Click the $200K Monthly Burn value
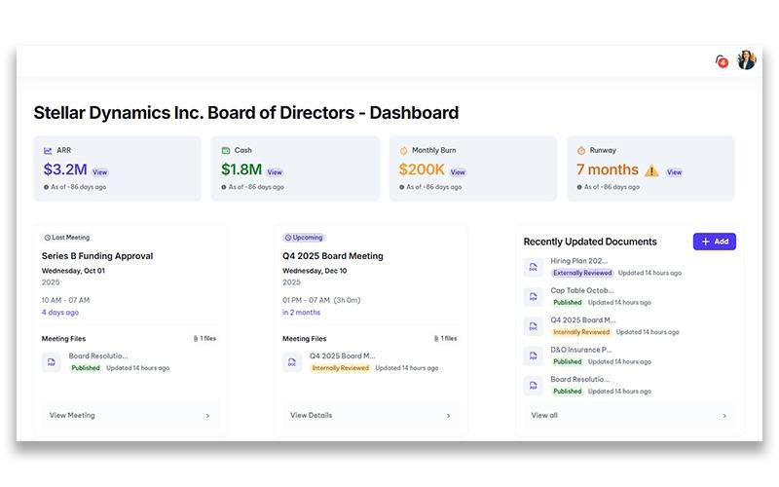This screenshot has height=487, width=779. coord(422,169)
